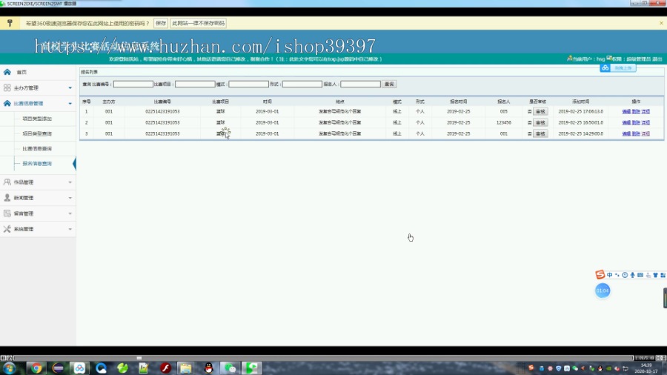This screenshot has width=667, height=375.
Task: Expand the 作品管理 menu arrow
Action: 70,182
